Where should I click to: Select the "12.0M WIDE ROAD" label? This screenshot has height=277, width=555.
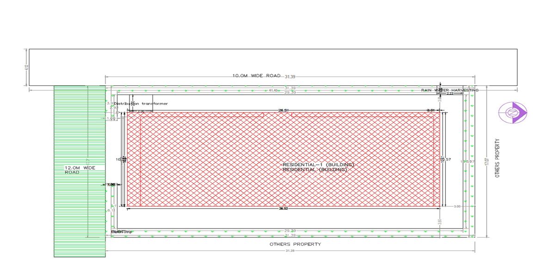point(80,170)
